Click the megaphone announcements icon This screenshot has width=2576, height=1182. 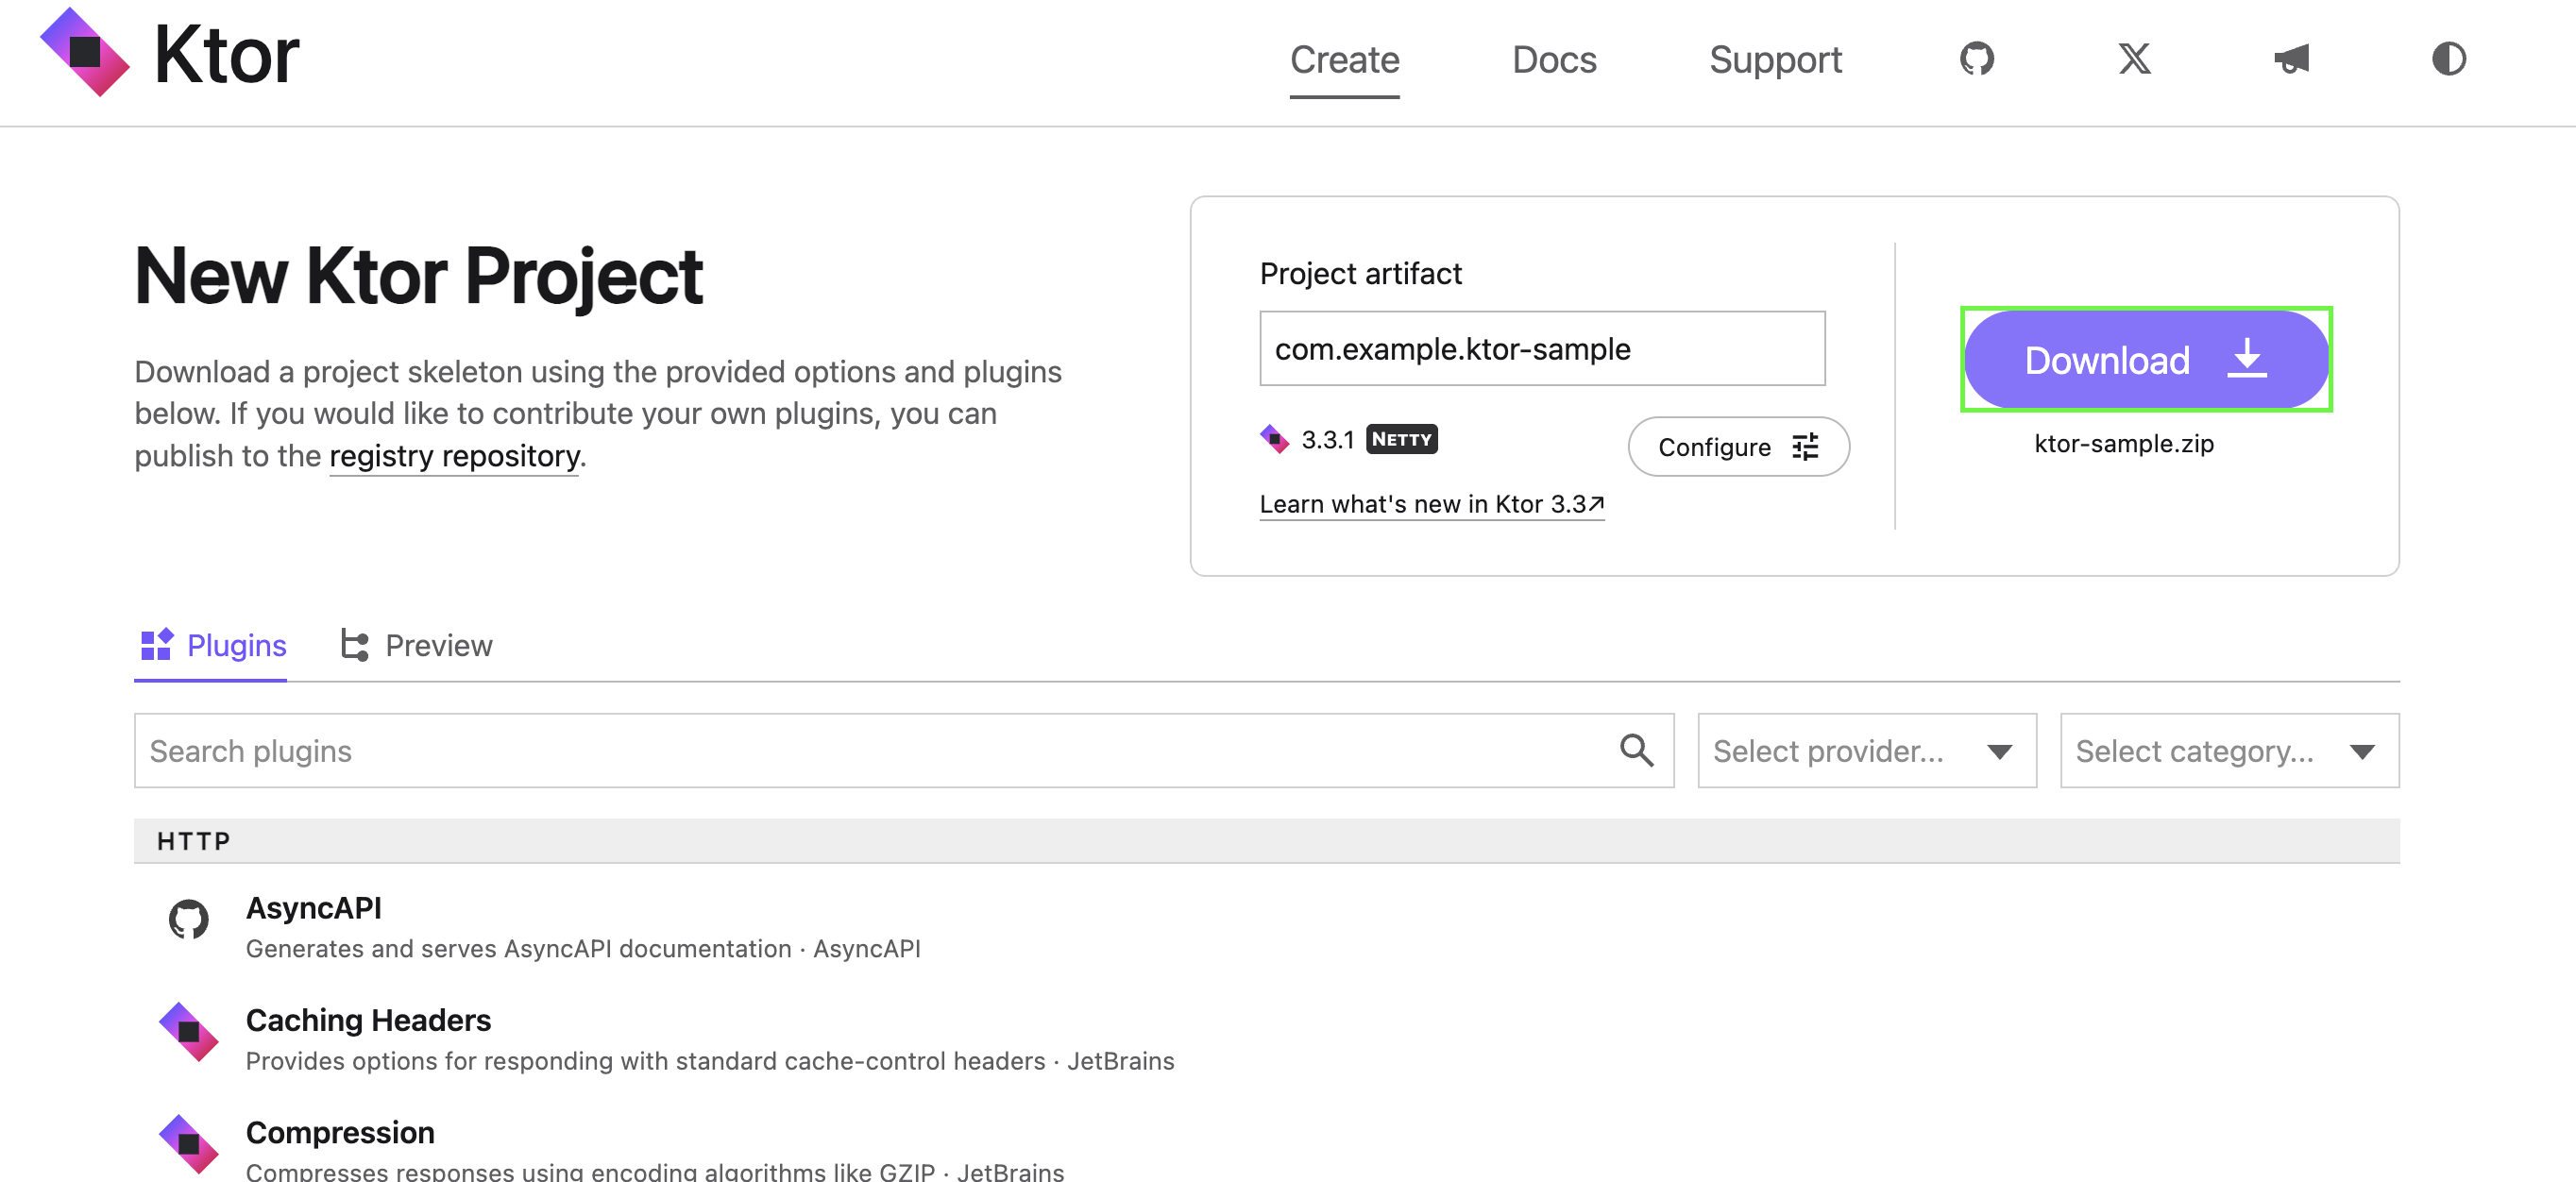coord(2291,59)
